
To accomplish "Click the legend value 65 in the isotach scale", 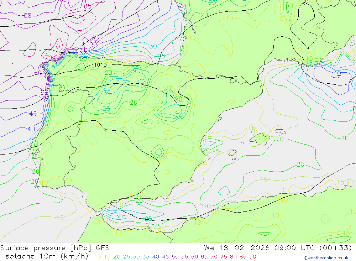I will pyautogui.click(x=204, y=257).
